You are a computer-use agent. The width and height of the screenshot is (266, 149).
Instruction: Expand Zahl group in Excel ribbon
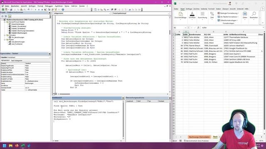pos(212,16)
